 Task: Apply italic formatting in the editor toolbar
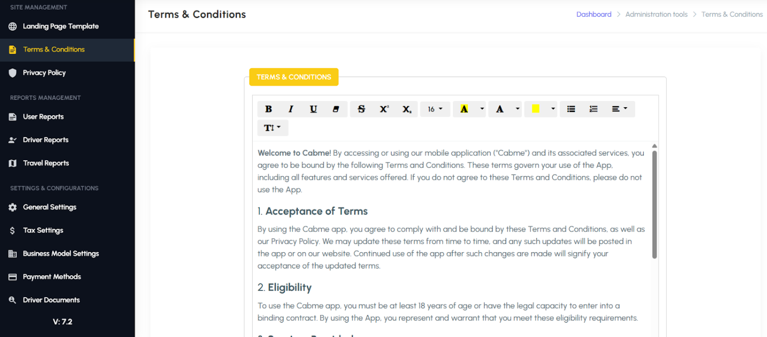point(291,109)
